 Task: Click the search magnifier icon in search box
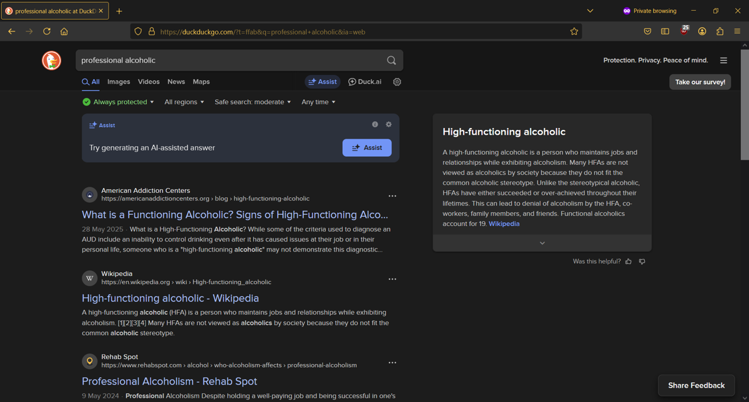391,61
